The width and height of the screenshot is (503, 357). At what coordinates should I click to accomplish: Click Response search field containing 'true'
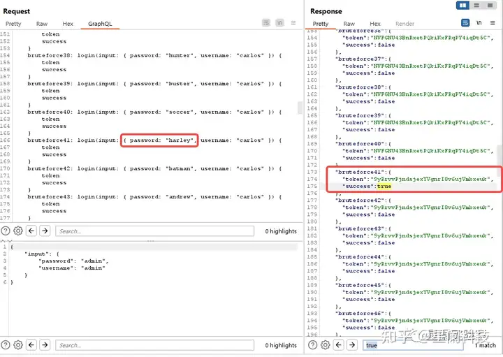tap(413, 345)
